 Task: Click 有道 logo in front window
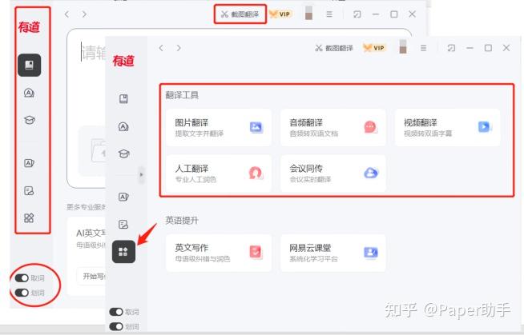123,61
